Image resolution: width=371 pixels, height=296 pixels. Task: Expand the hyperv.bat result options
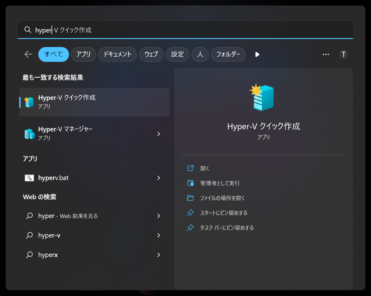tap(159, 178)
